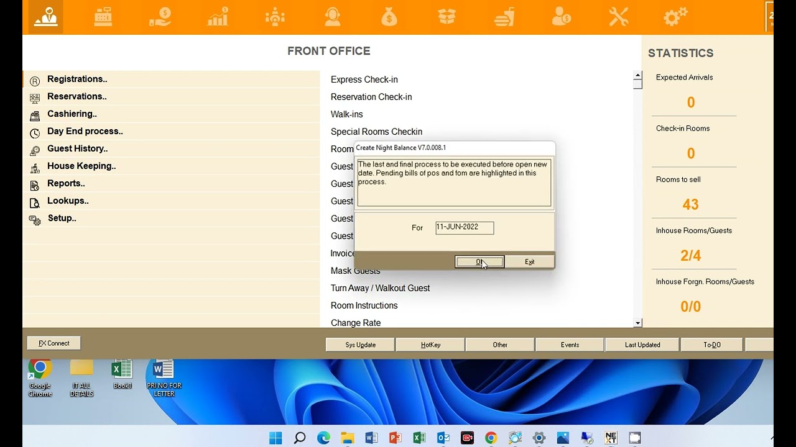Open Microsoft Edge from the taskbar
The width and height of the screenshot is (796, 447).
pyautogui.click(x=323, y=438)
